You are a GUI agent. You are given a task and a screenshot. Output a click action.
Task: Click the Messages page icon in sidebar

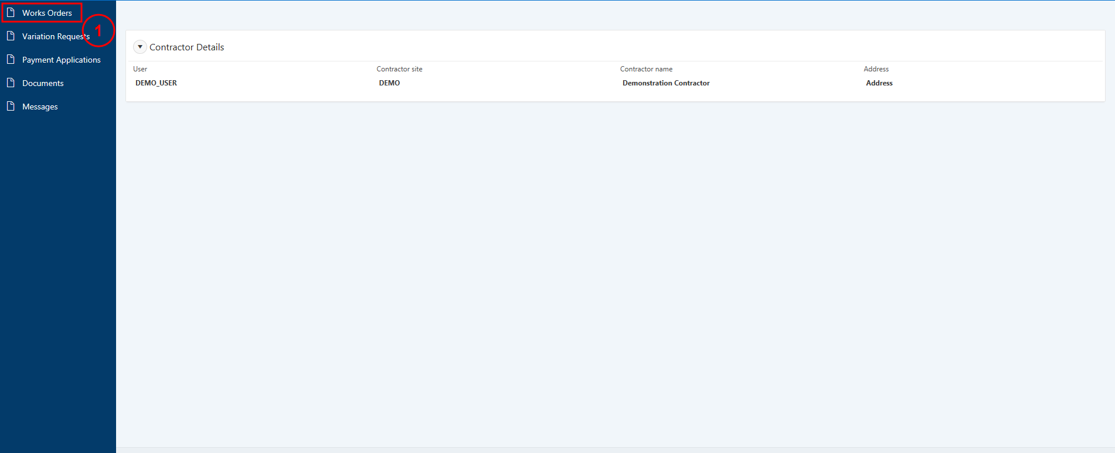(11, 106)
